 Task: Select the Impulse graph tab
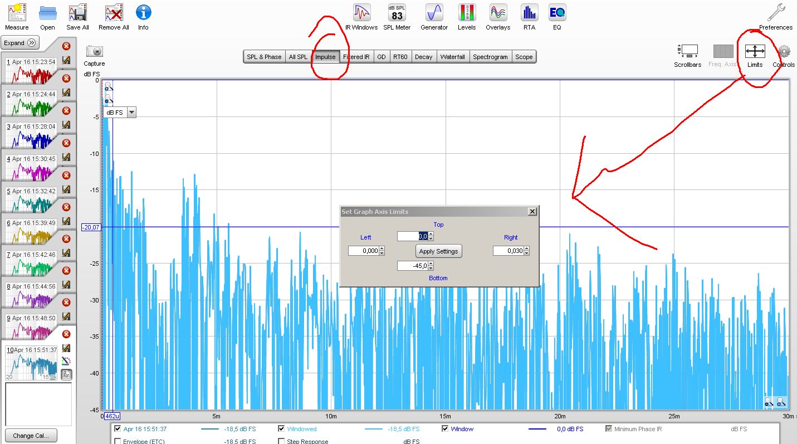pos(325,57)
